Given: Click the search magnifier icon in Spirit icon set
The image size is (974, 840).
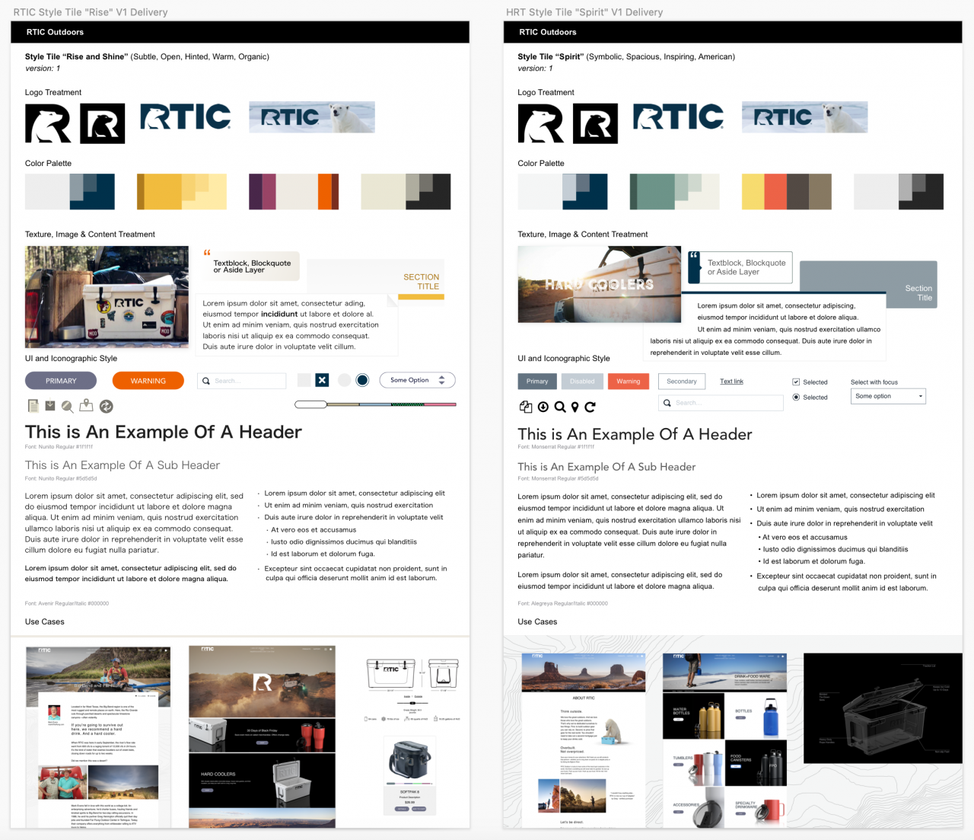Looking at the screenshot, I should click(x=559, y=407).
